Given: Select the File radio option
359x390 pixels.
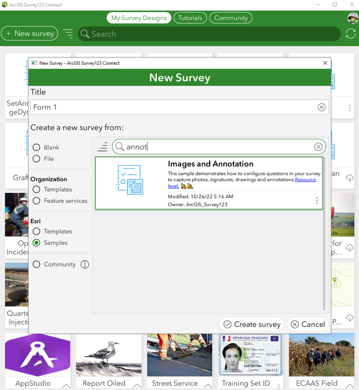Looking at the screenshot, I should [x=36, y=158].
